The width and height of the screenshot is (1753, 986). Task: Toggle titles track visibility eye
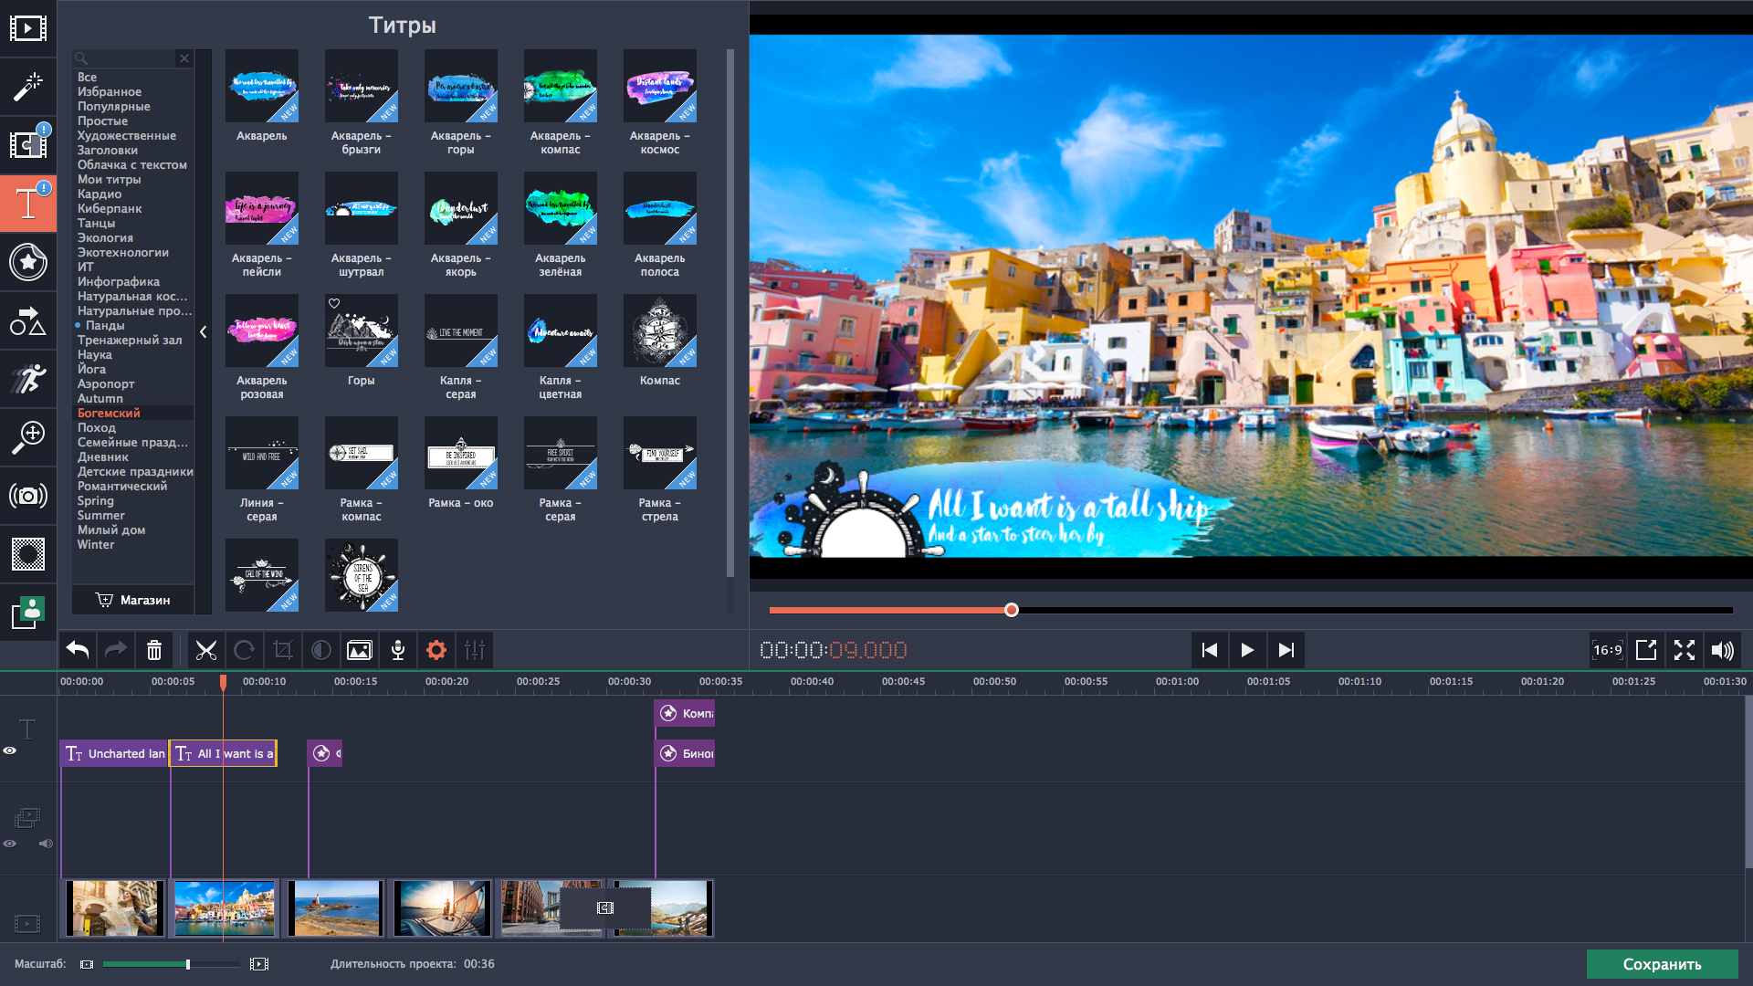[10, 750]
